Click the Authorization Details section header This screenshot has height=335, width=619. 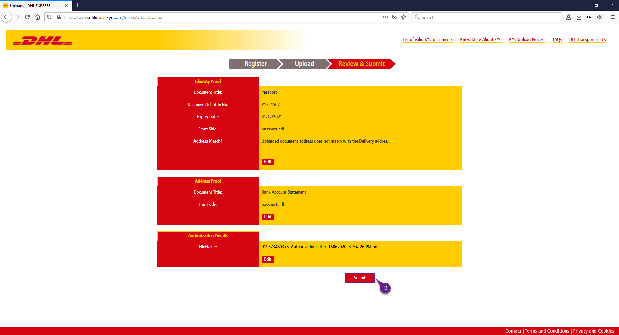(208, 236)
